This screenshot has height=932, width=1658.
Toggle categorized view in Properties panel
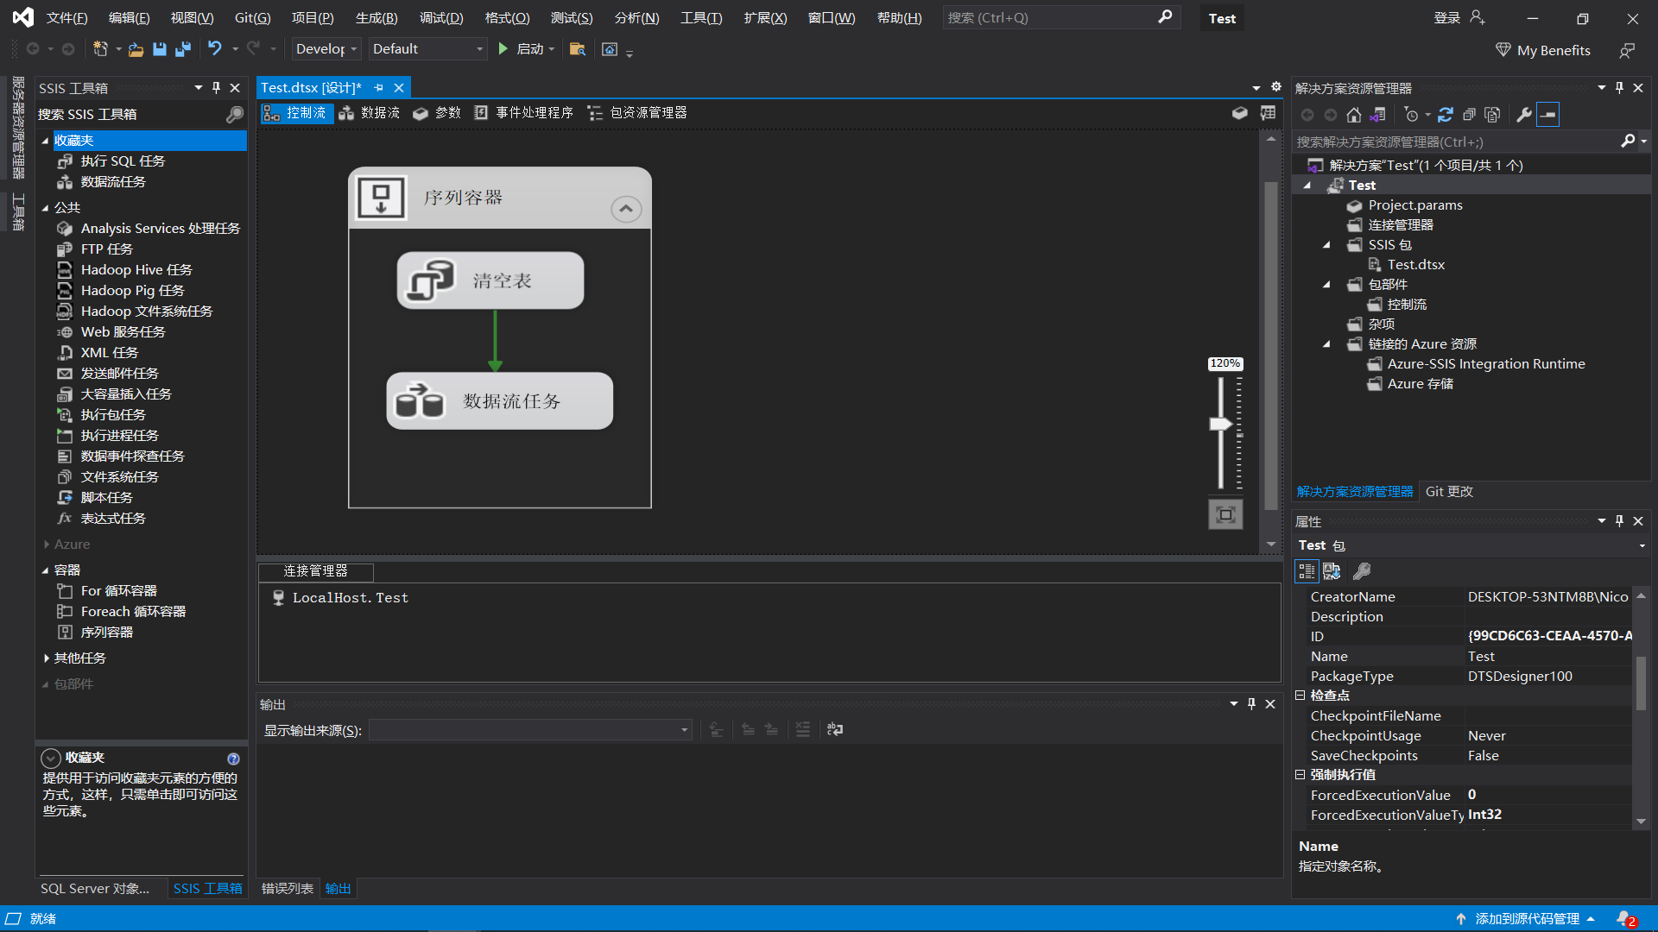point(1307,571)
